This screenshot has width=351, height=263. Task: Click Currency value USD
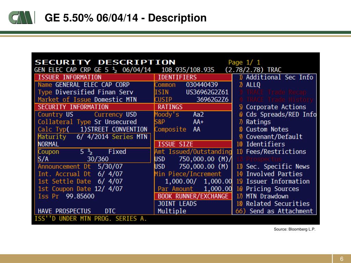pos(131,114)
